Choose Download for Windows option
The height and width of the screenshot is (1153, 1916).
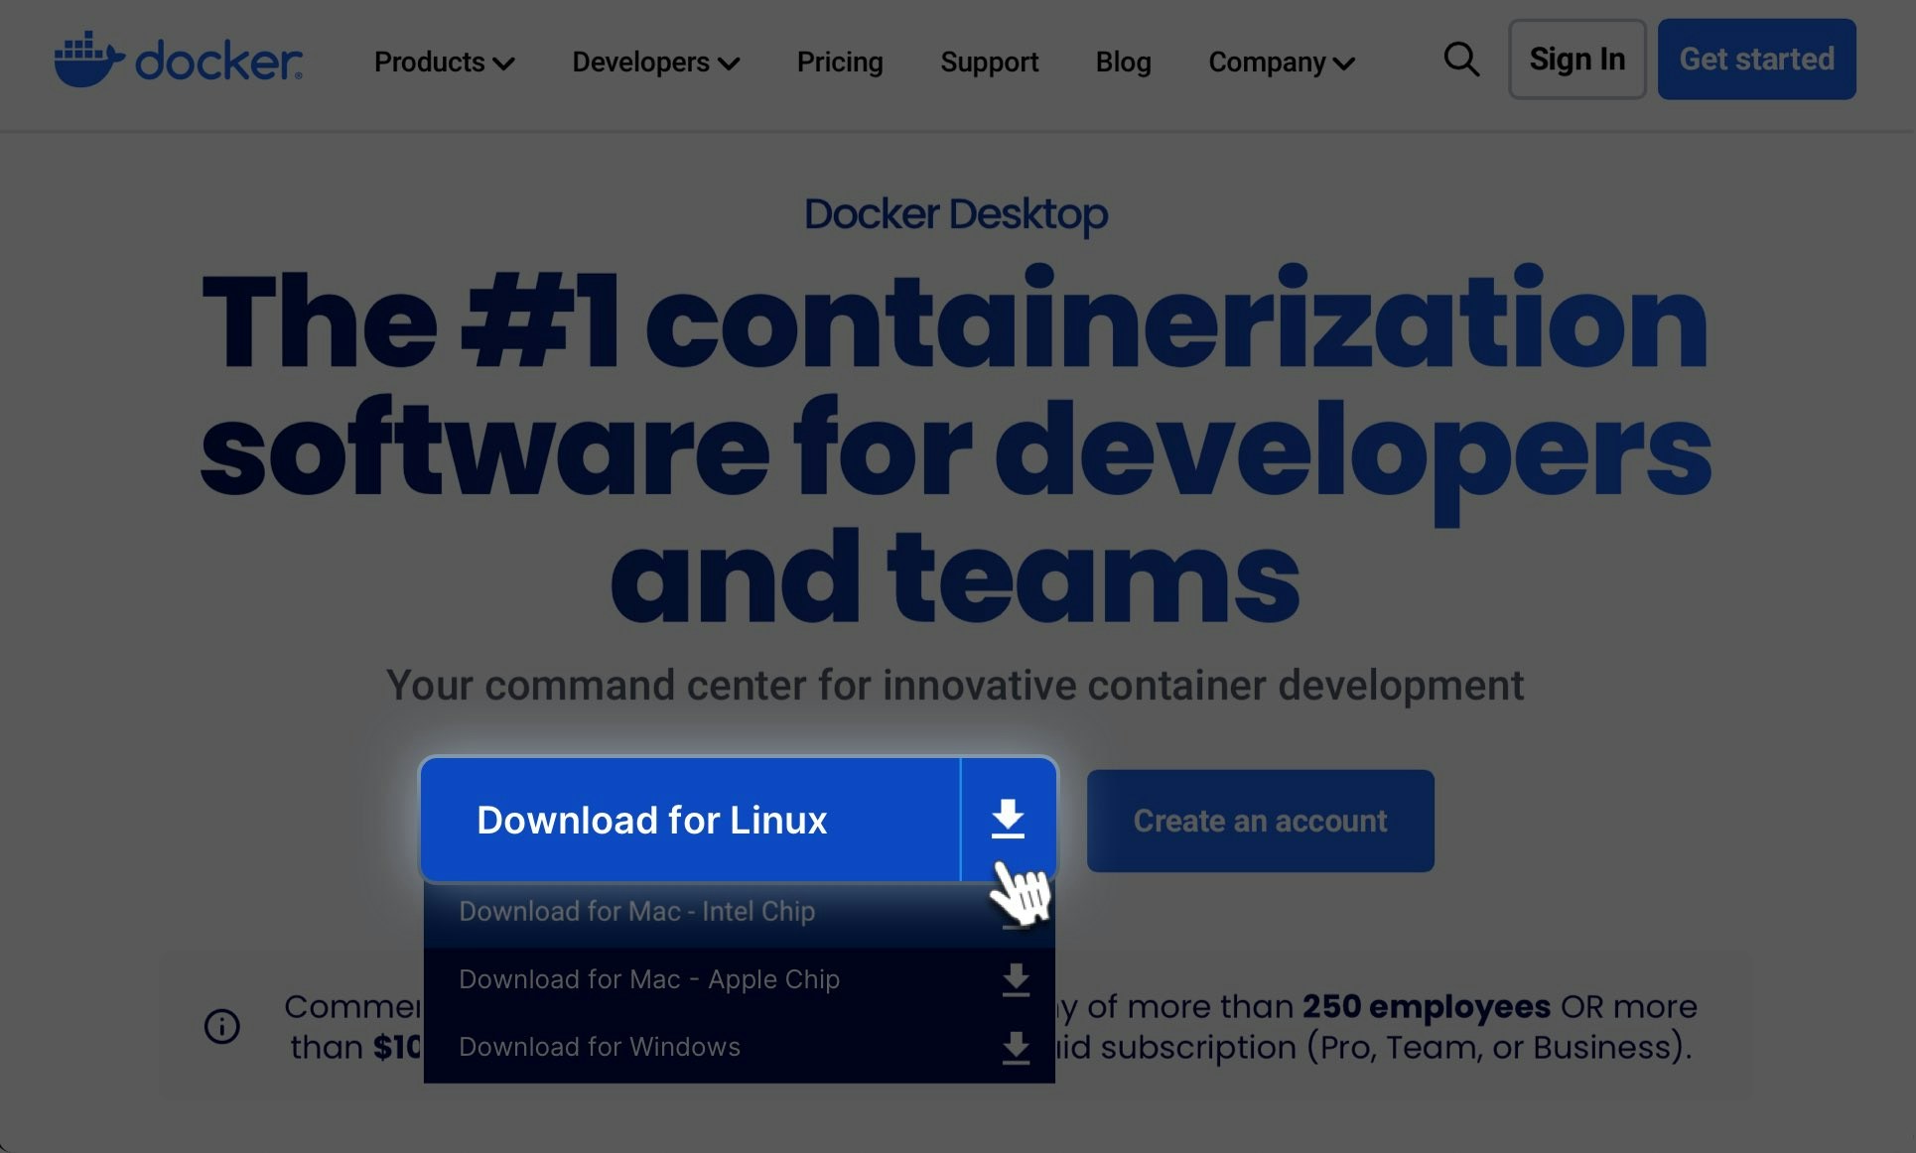point(599,1047)
